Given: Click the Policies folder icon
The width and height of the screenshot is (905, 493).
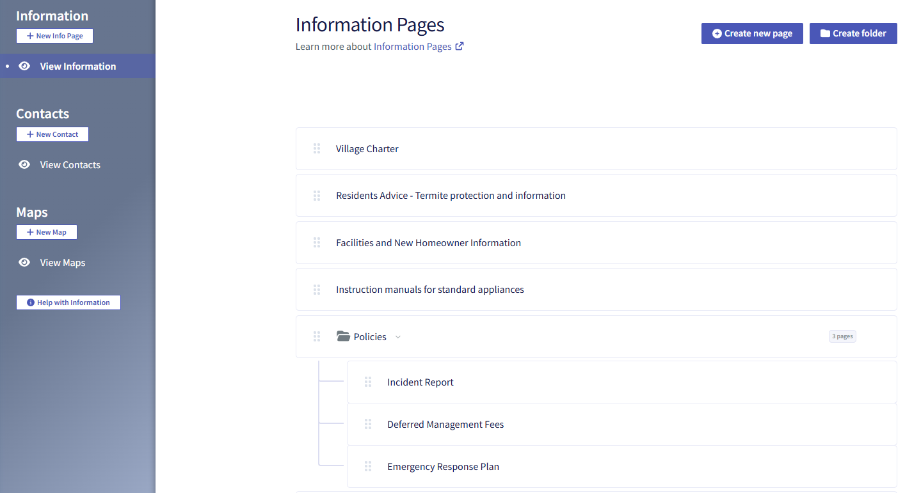Looking at the screenshot, I should tap(343, 336).
